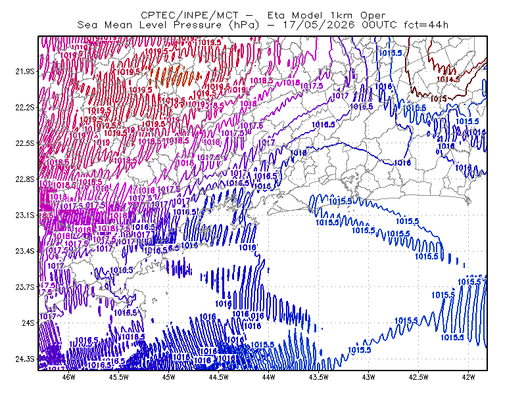Click the 45.5W longitude axis label
This screenshot has width=526, height=406.
tap(119, 377)
